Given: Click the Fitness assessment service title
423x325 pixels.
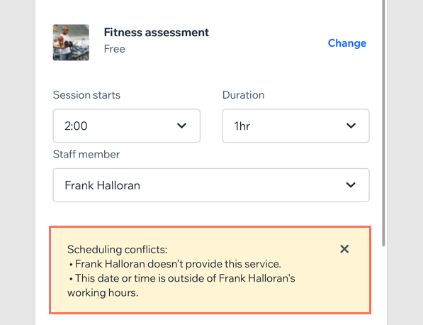Looking at the screenshot, I should (157, 33).
